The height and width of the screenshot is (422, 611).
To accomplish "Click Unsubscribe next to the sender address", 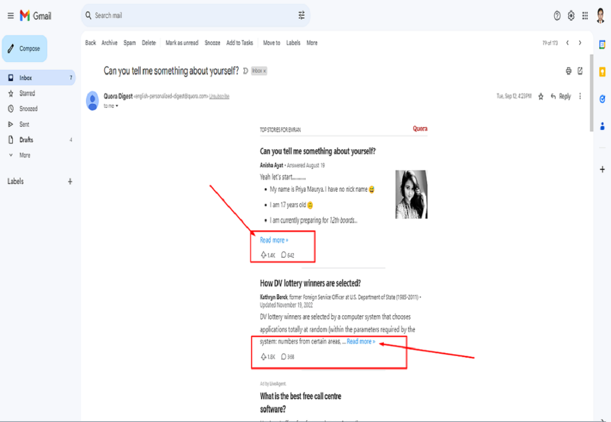I will [x=219, y=96].
